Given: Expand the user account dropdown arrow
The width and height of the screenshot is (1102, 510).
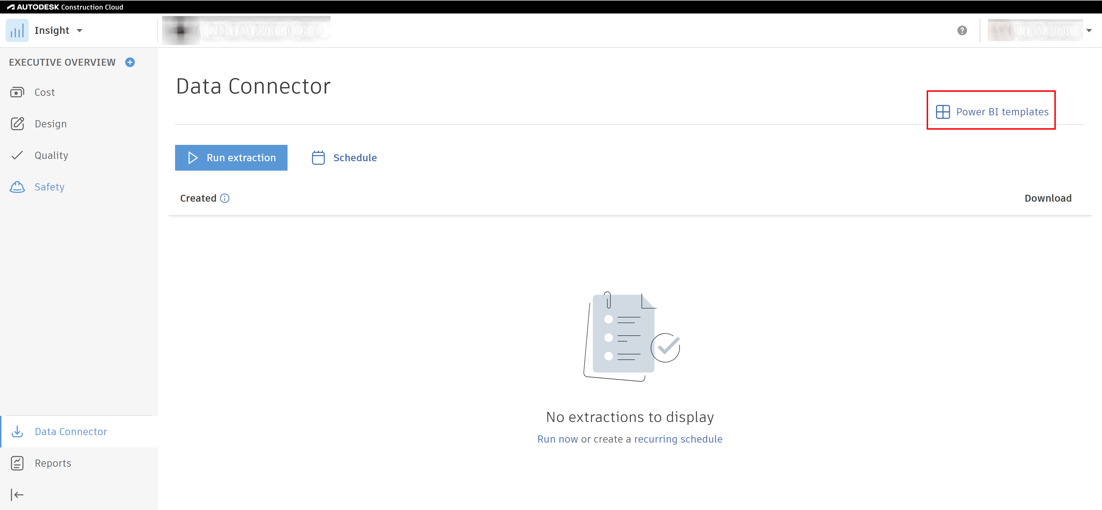Looking at the screenshot, I should coord(1089,30).
